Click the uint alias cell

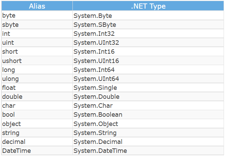coord(37,42)
